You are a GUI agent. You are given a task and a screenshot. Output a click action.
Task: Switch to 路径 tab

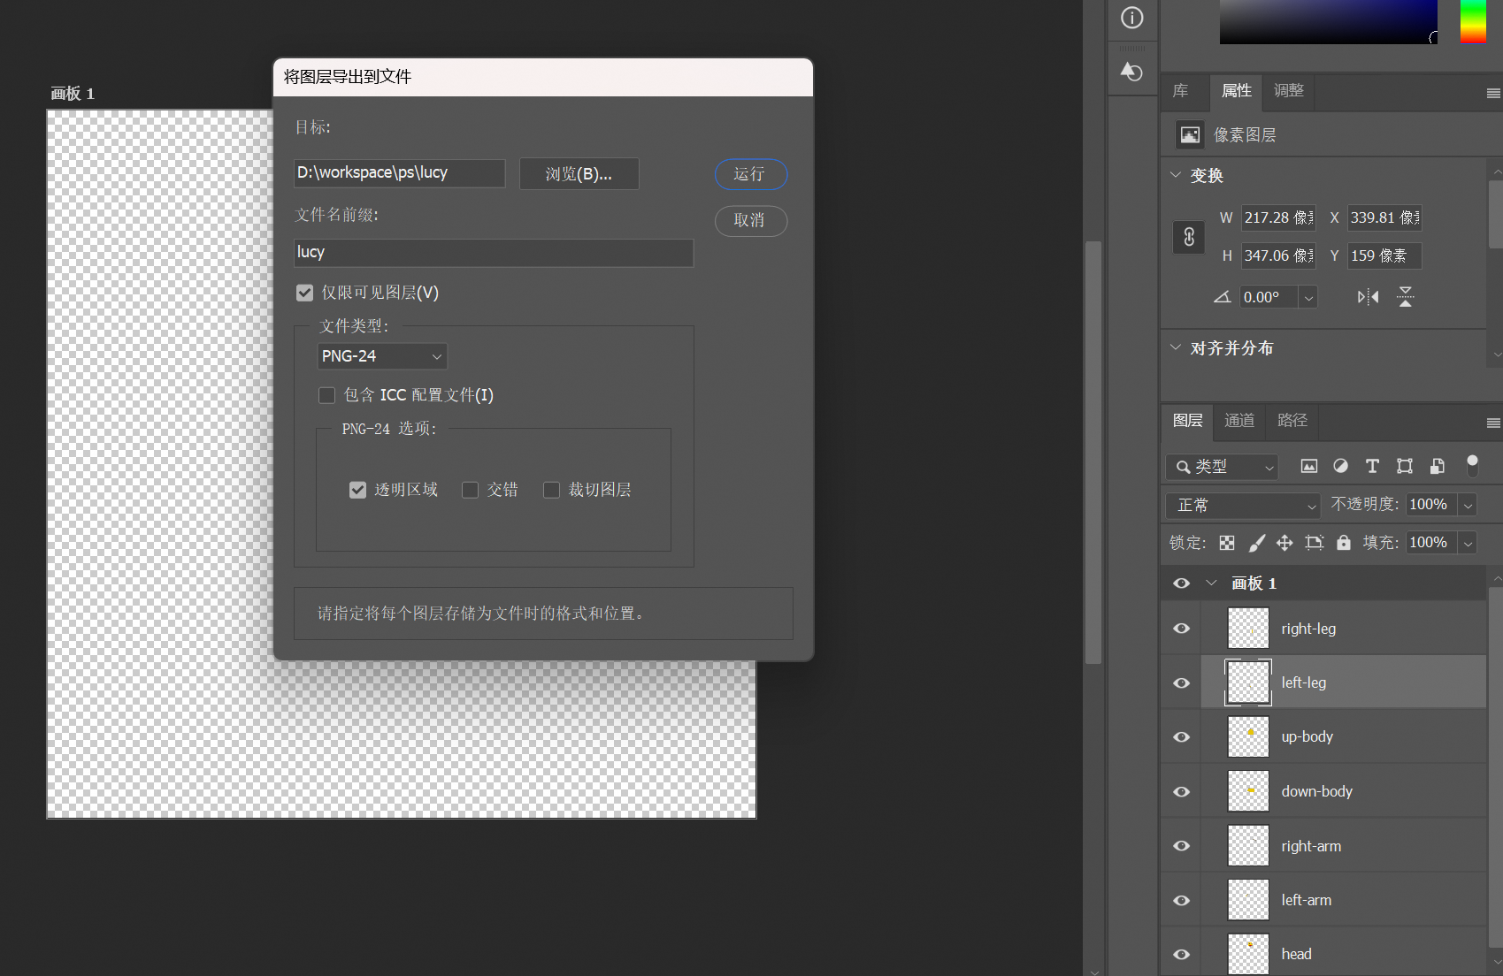[x=1292, y=421]
